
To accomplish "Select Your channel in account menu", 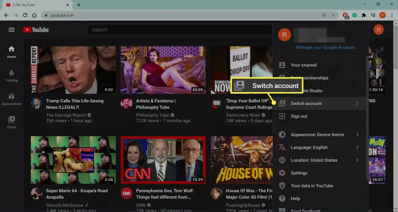I will point(319,65).
